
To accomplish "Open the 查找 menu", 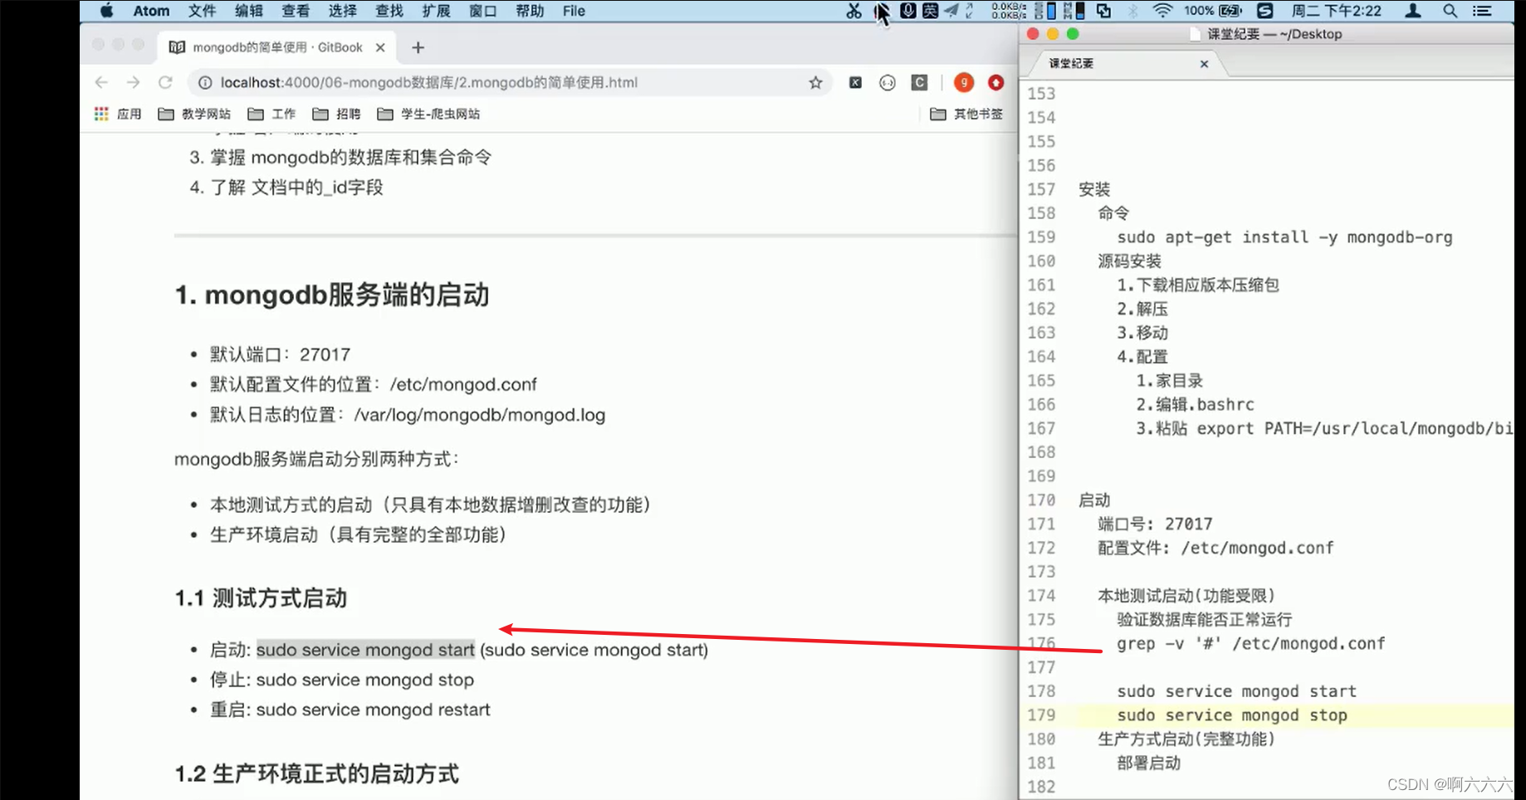I will coord(389,11).
